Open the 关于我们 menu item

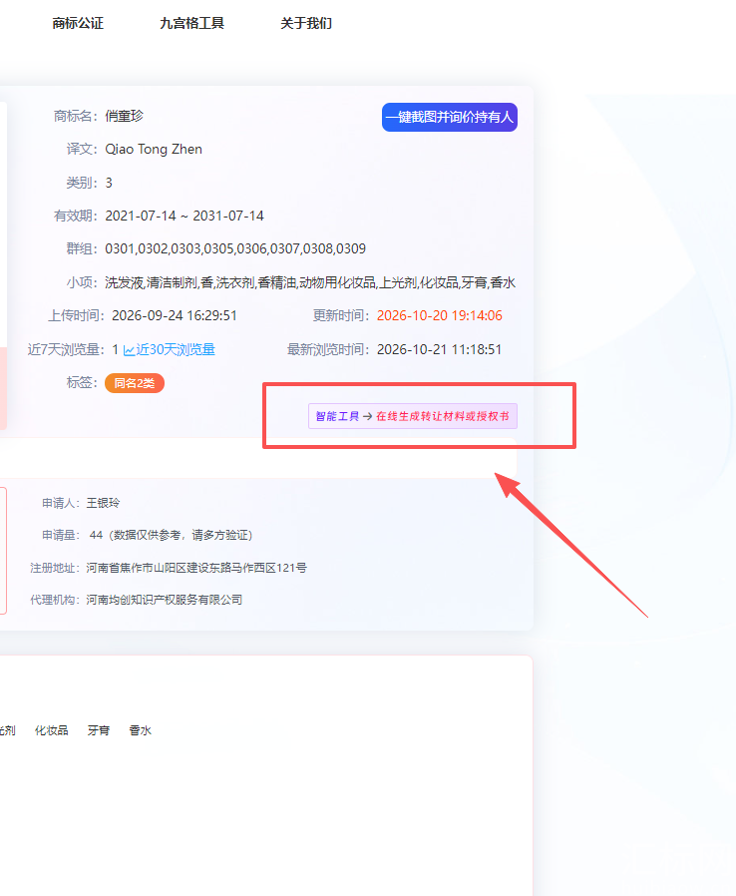click(x=306, y=23)
